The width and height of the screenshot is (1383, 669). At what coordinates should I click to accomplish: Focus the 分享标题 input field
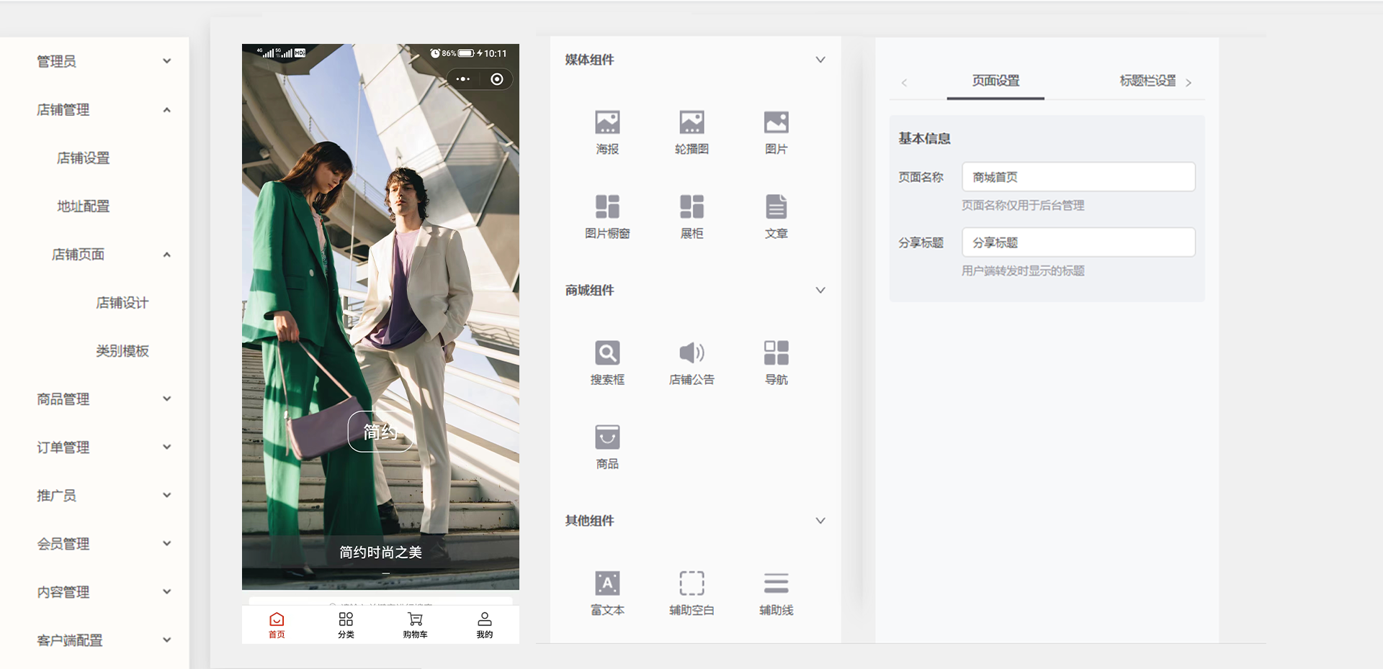click(1078, 242)
